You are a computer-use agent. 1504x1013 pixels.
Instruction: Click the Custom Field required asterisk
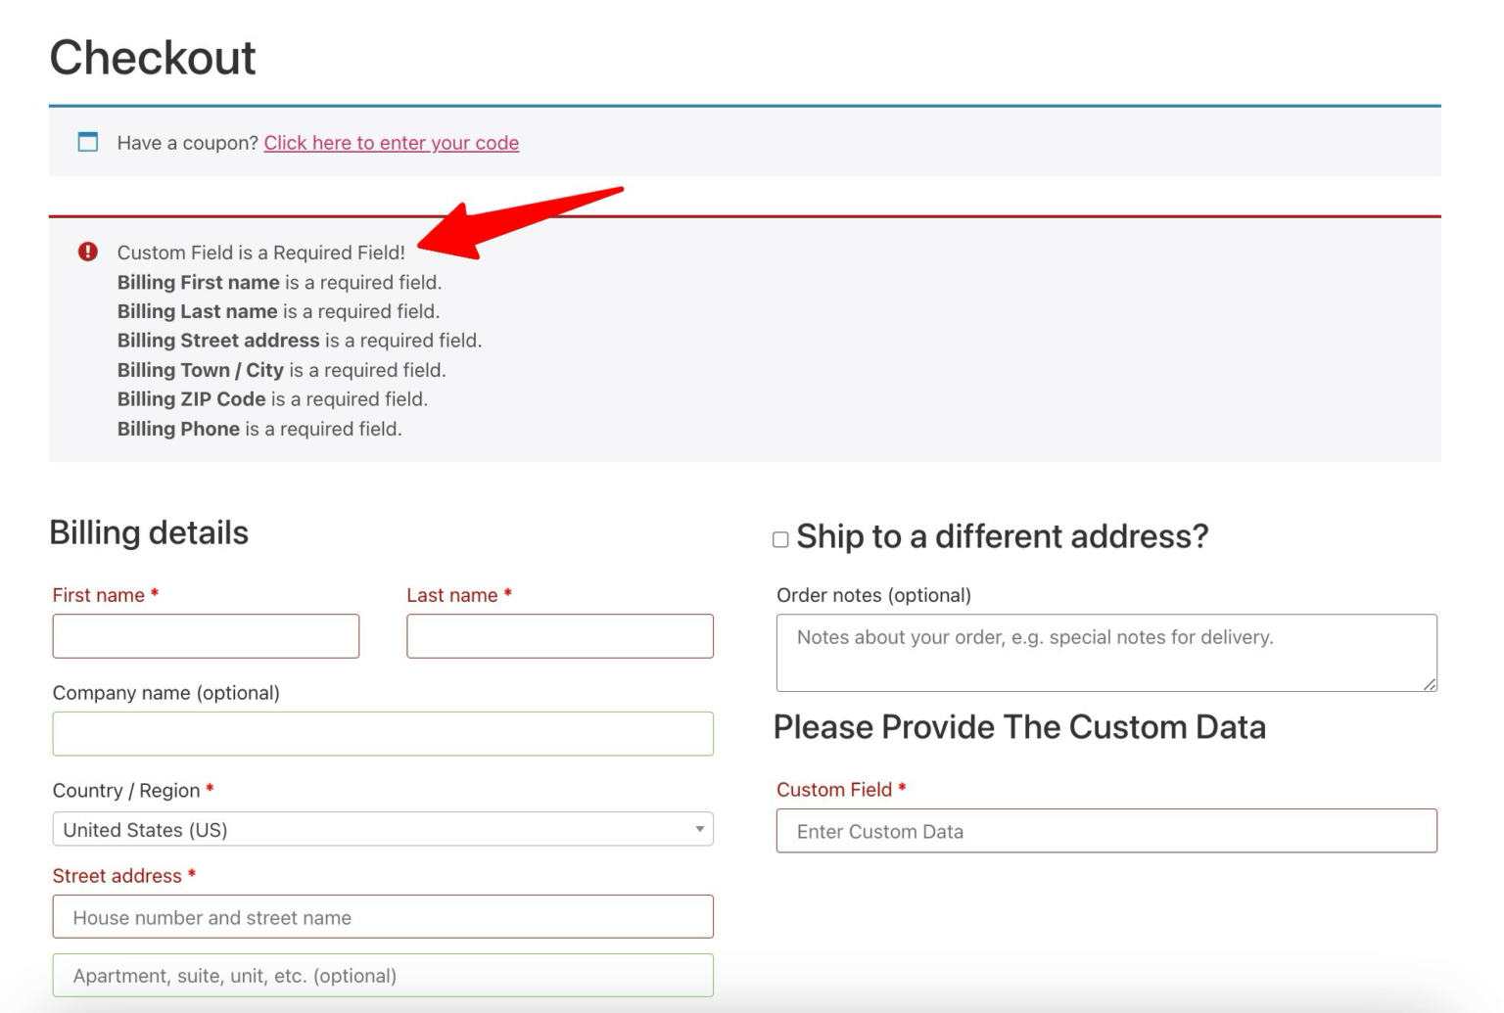tap(902, 789)
